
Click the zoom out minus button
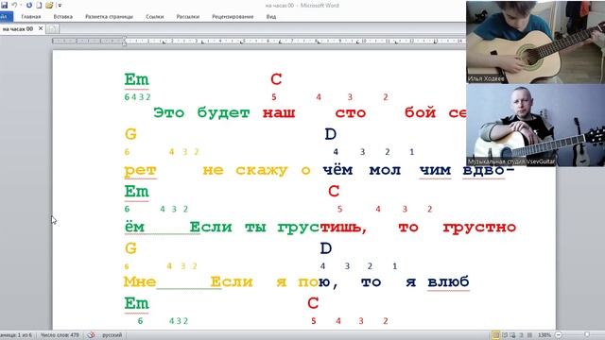558,335
